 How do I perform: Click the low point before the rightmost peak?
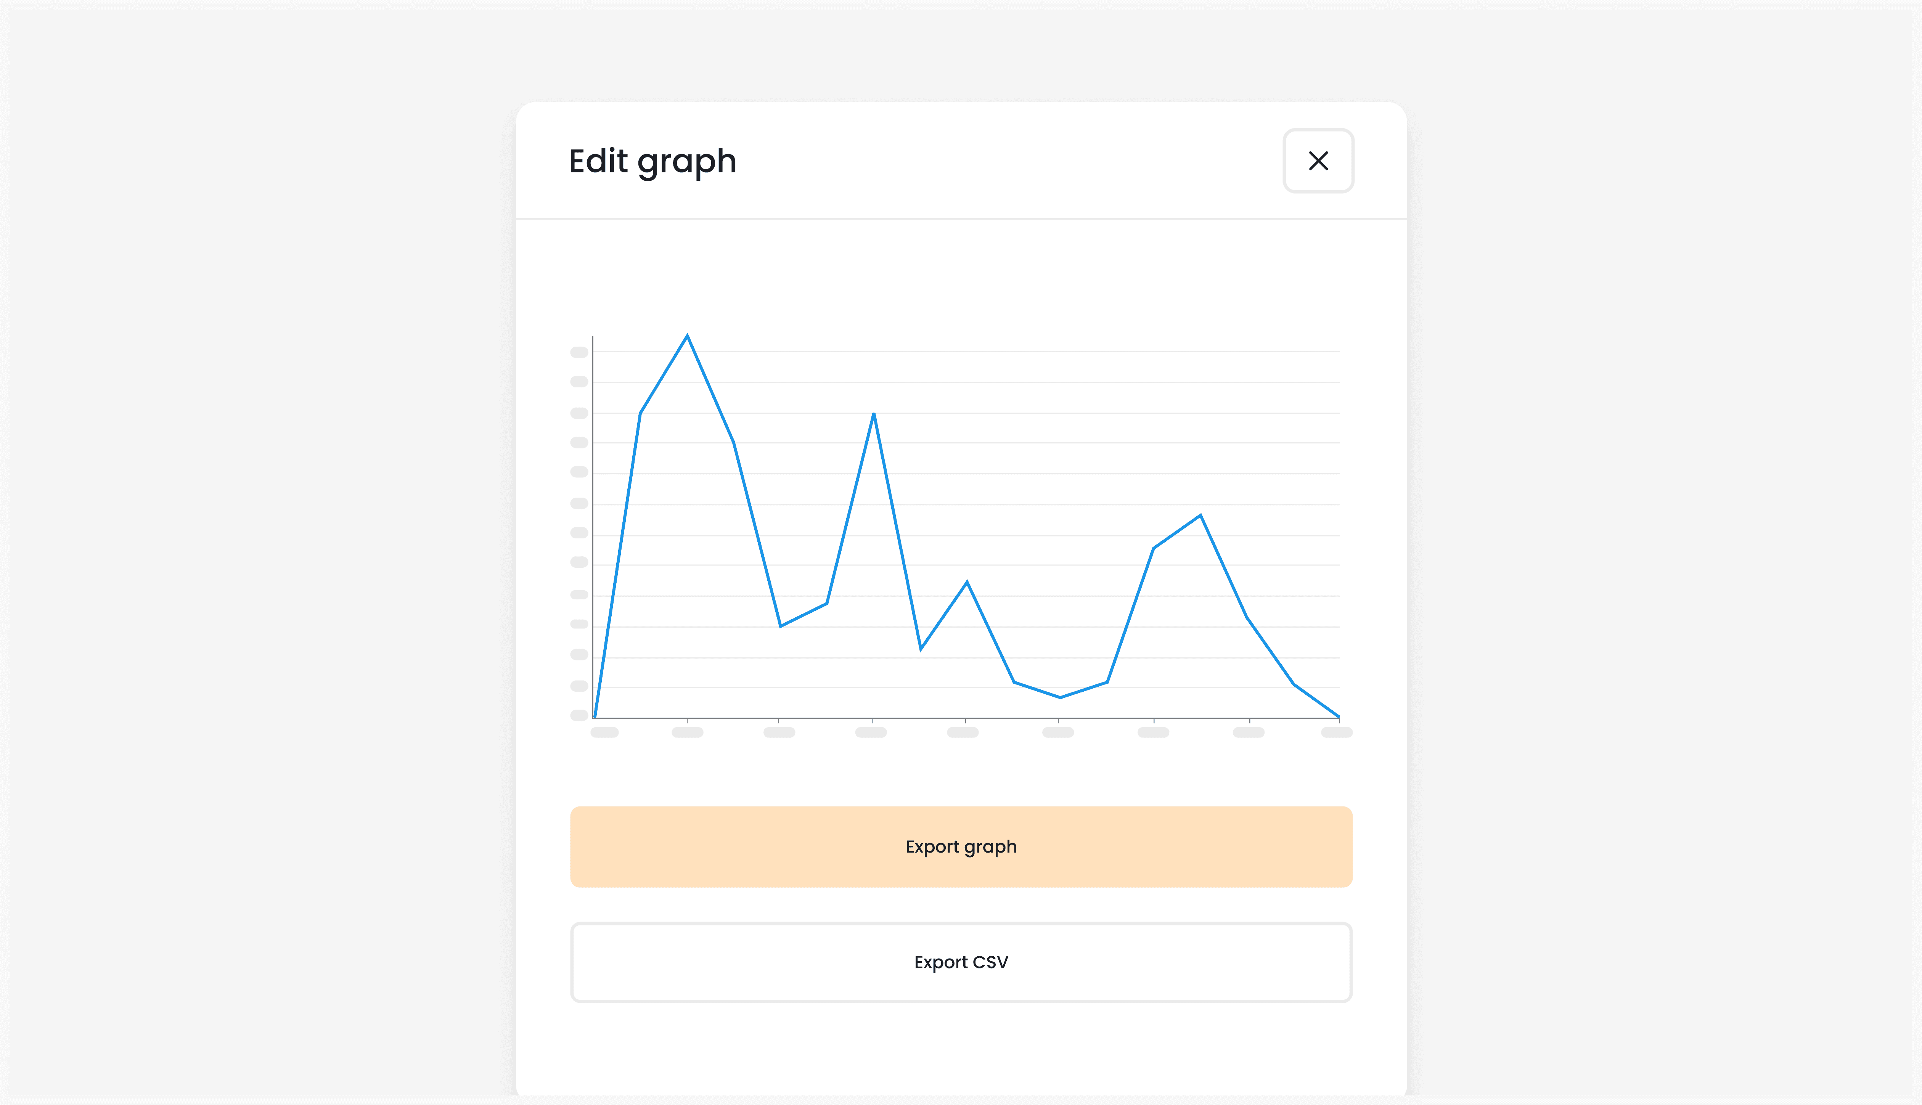1060,697
